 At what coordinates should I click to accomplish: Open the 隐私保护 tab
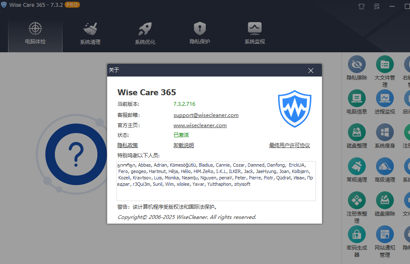200,34
